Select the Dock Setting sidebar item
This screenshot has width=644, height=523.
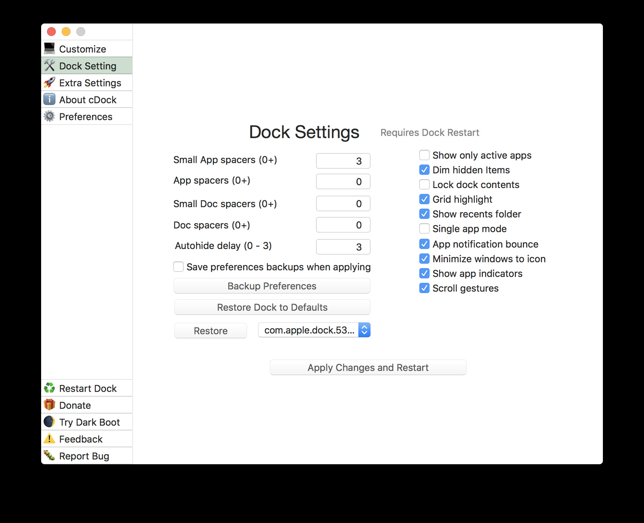click(x=87, y=66)
